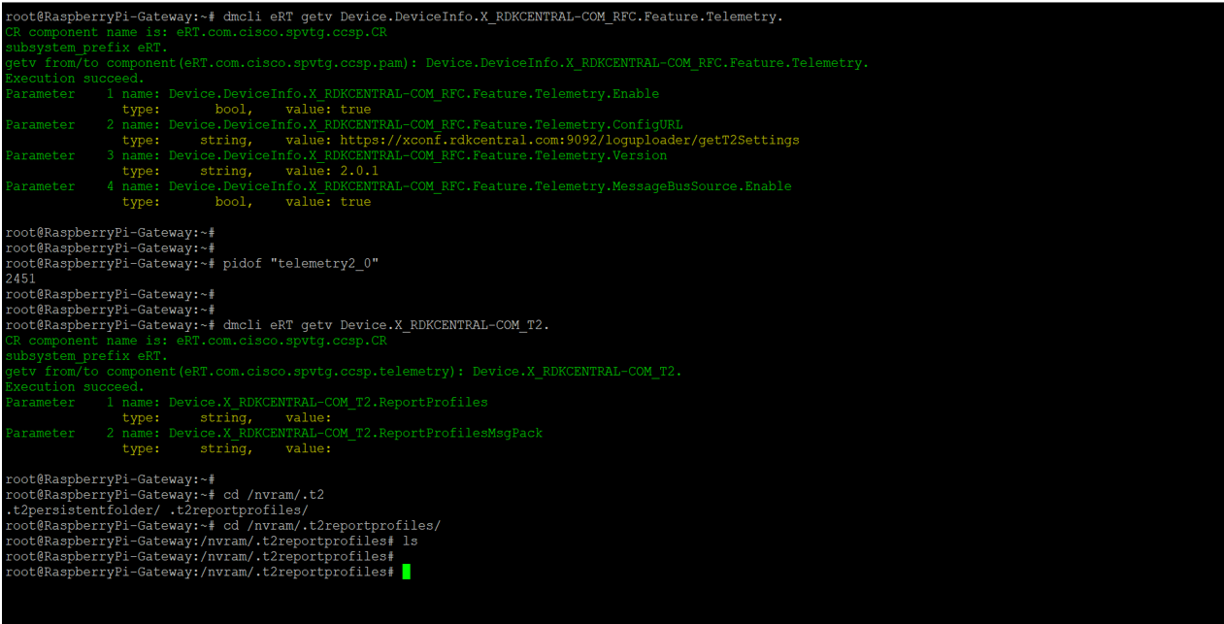
Task: Click the Parameter 1 T2.ReportProfiles name
Action: point(328,402)
